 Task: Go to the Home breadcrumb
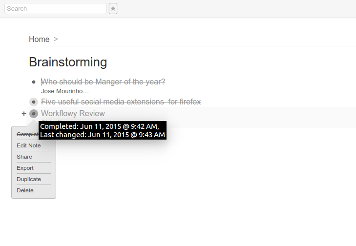39,39
